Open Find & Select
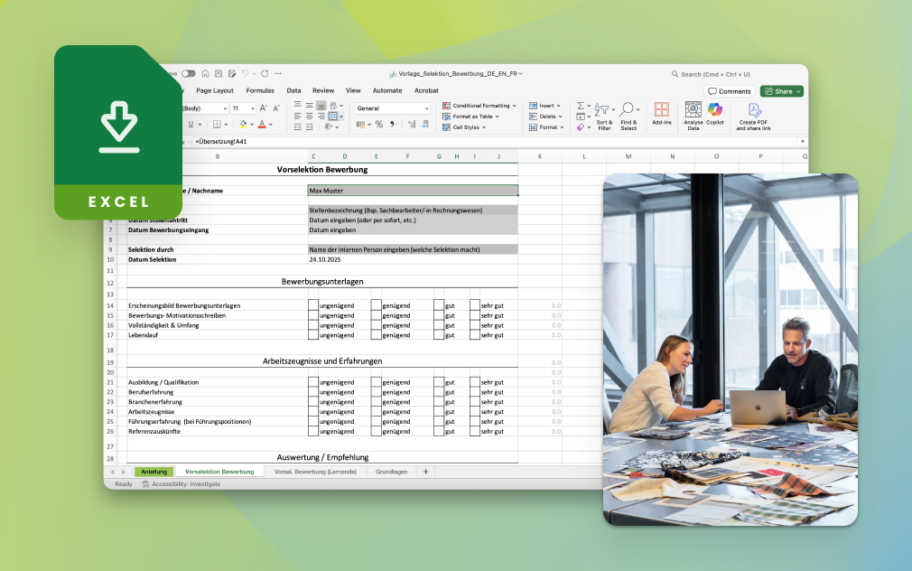The image size is (912, 571). (628, 116)
